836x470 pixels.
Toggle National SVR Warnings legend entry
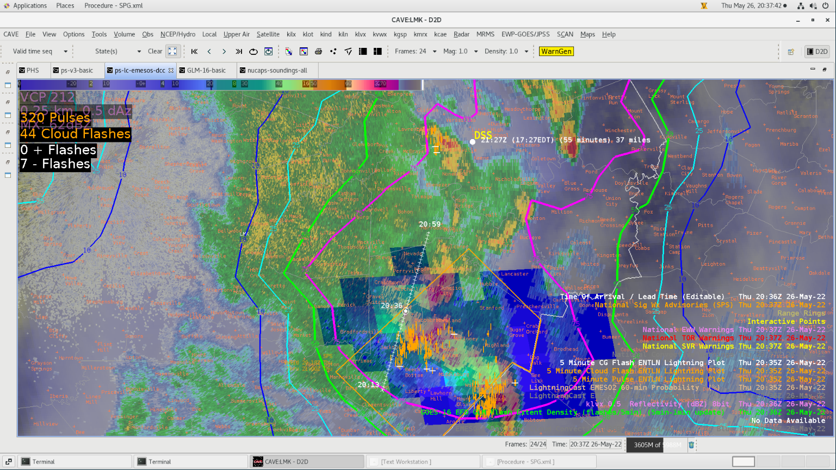tap(688, 346)
